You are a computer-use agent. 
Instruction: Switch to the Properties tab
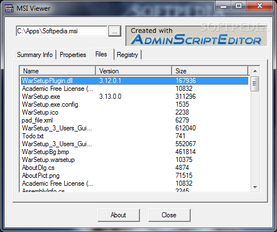pos(73,55)
